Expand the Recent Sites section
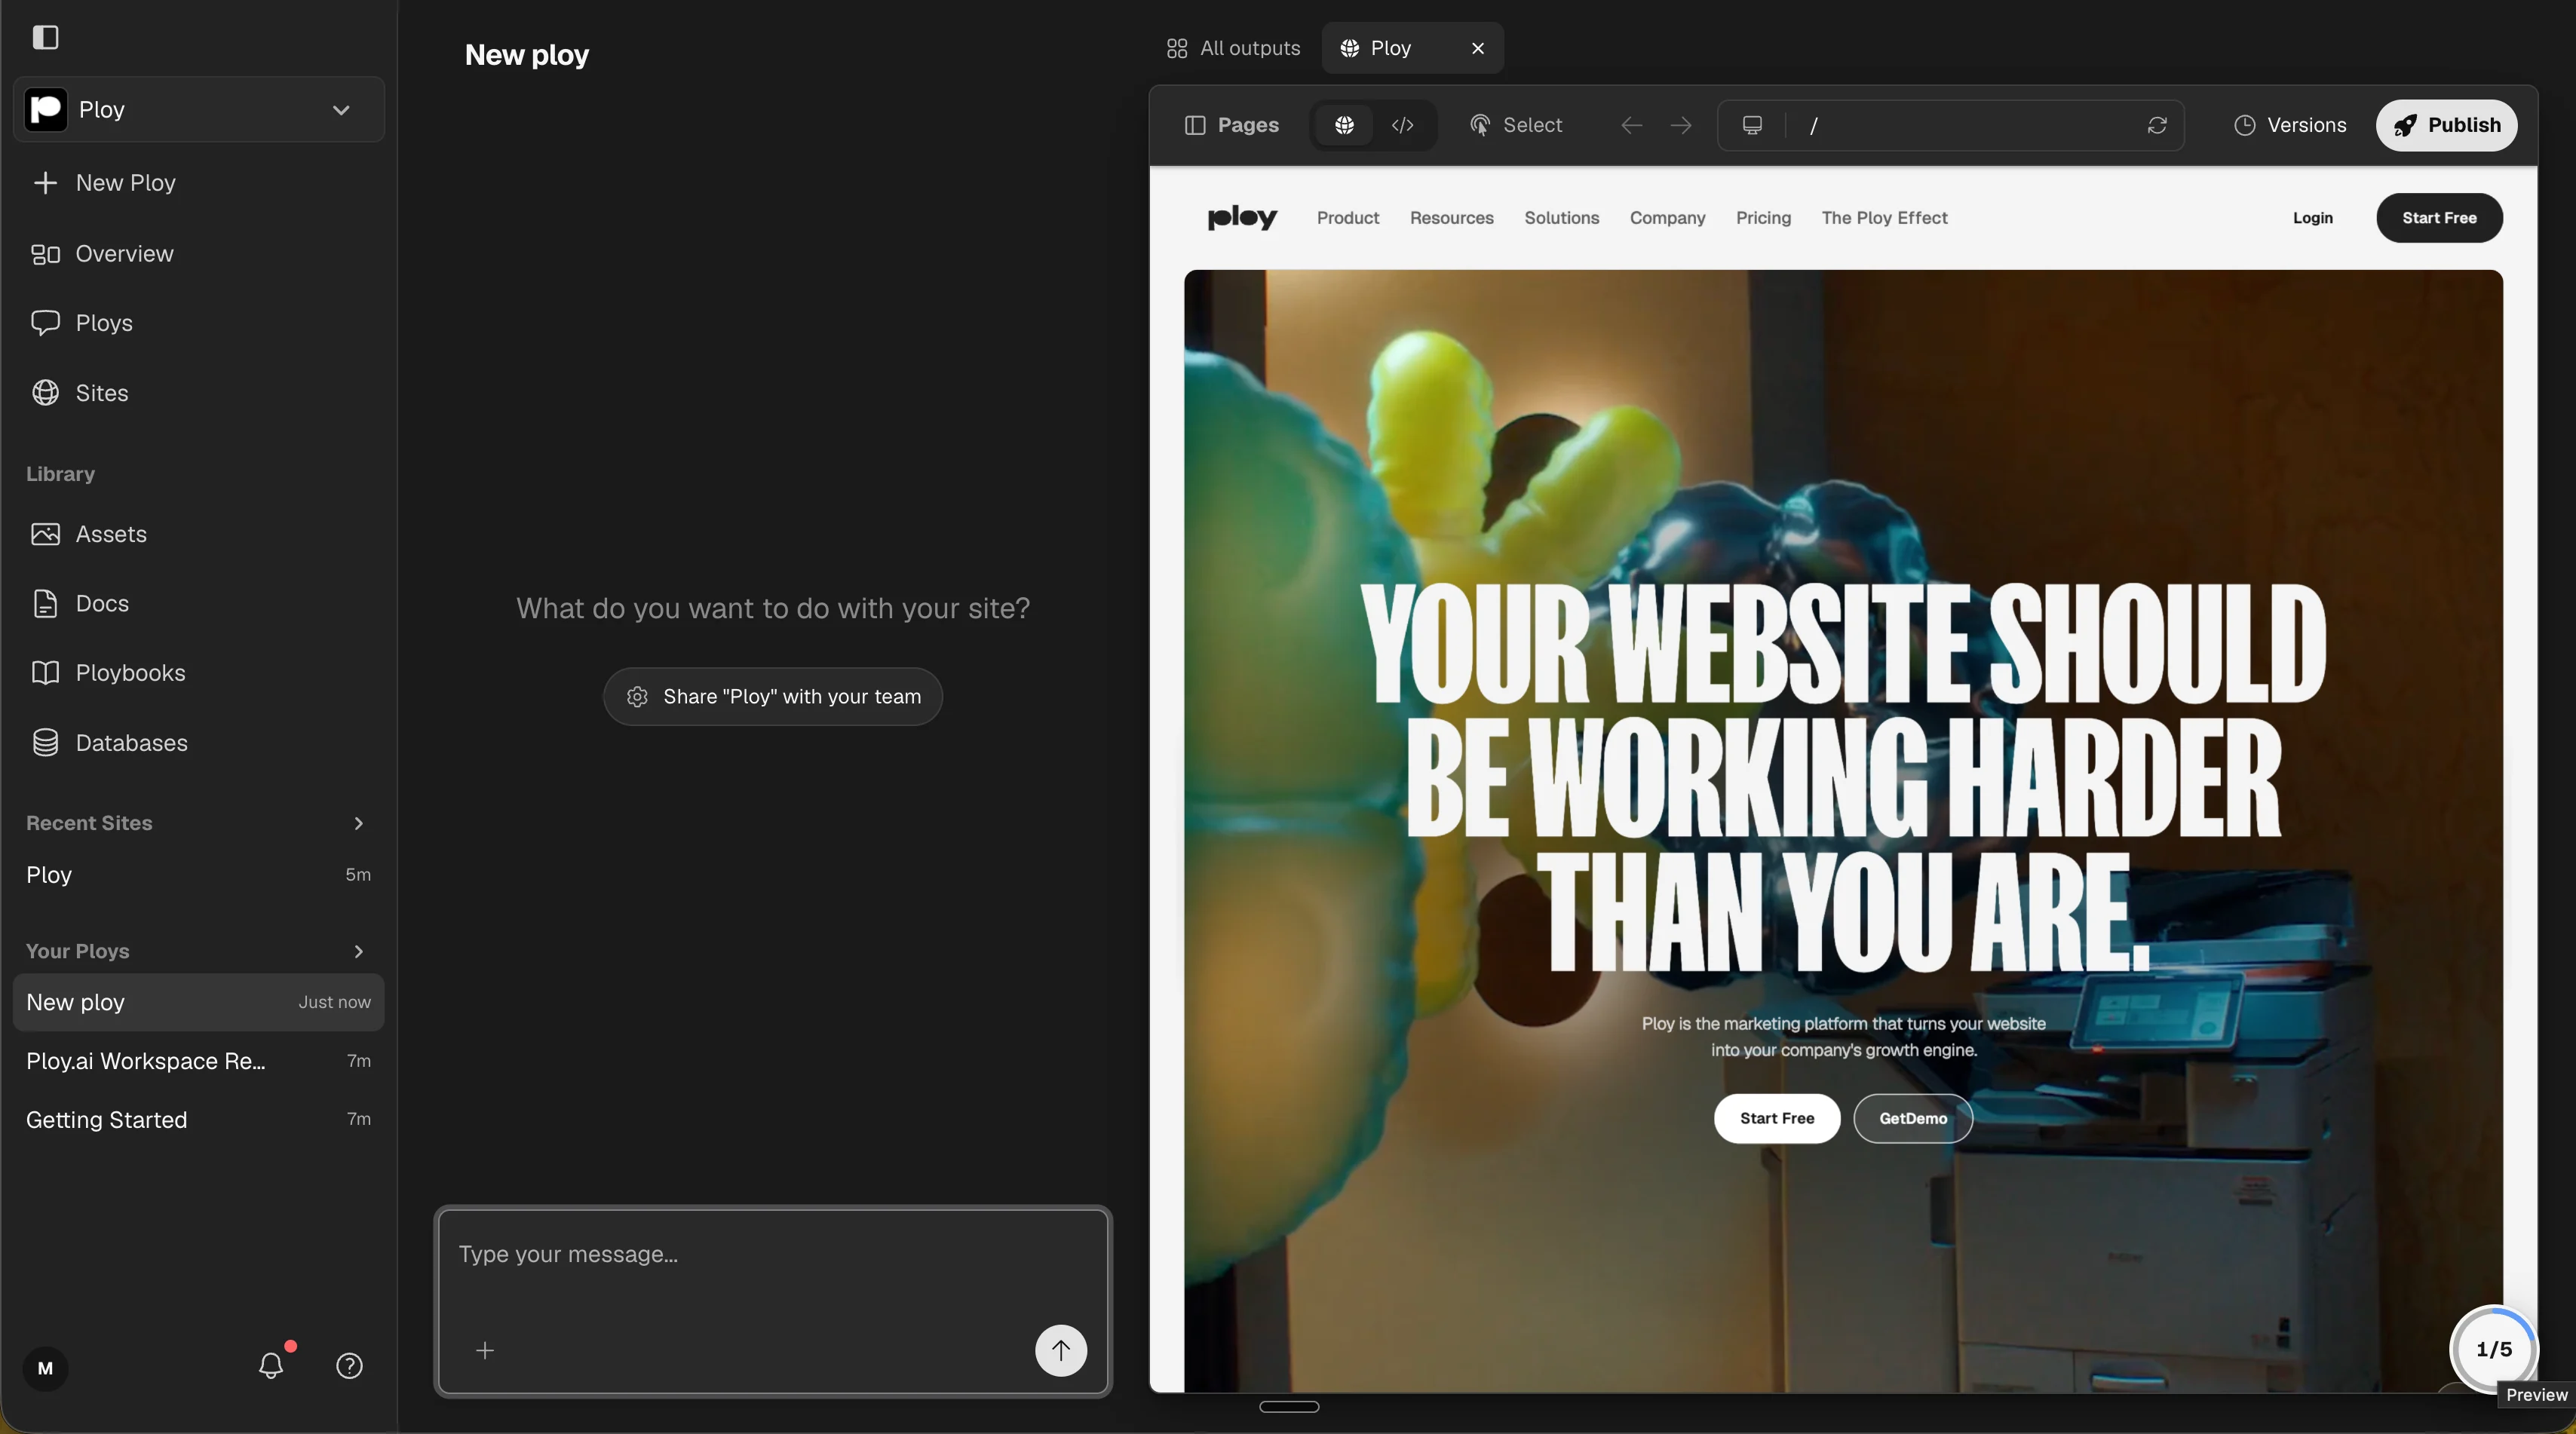This screenshot has width=2576, height=1434. 358,823
